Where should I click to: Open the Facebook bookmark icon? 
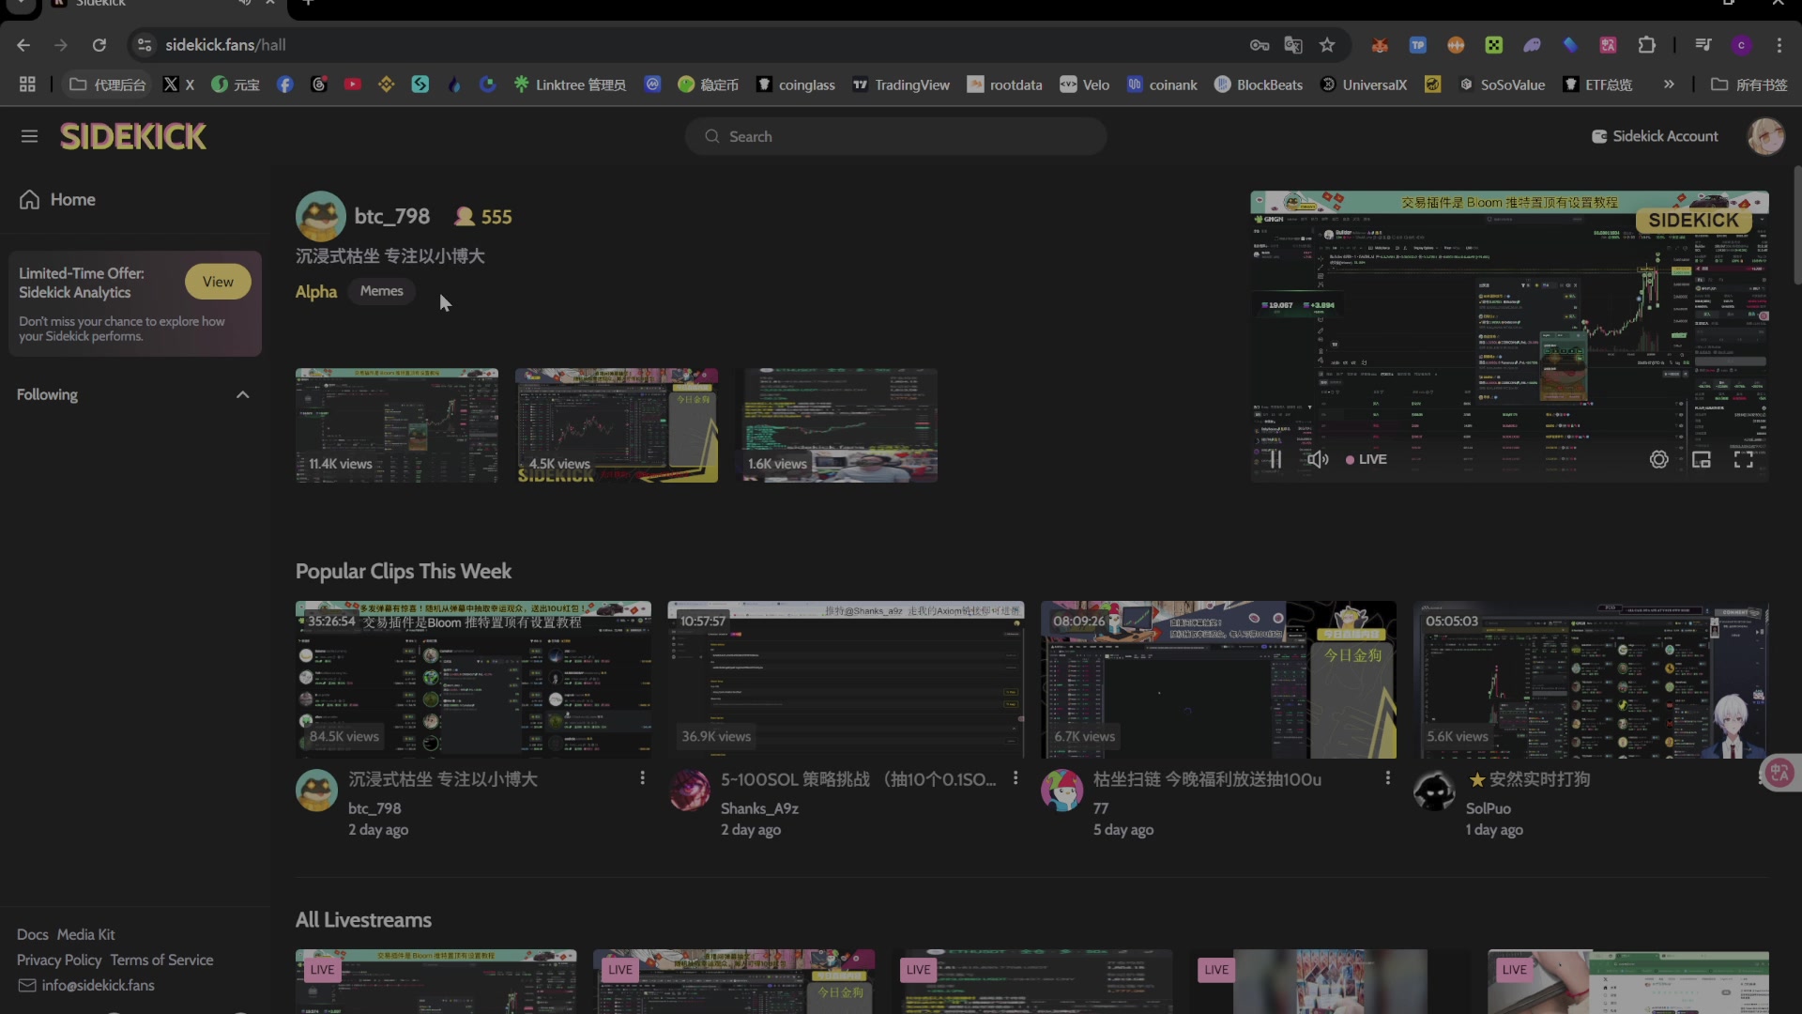coord(285,84)
